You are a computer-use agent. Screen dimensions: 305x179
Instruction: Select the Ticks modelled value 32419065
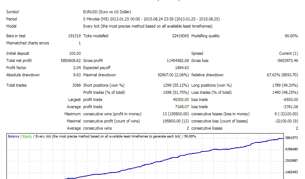(180, 36)
